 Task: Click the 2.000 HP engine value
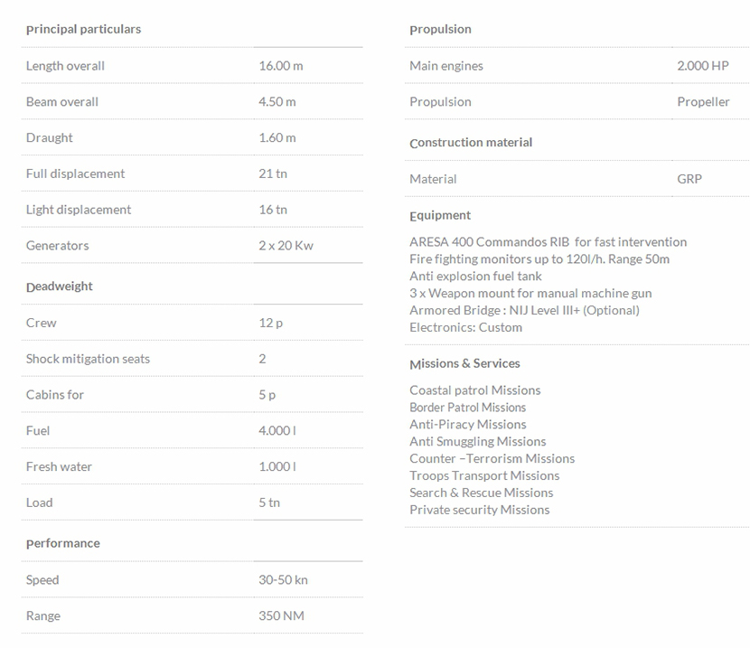pyautogui.click(x=702, y=66)
